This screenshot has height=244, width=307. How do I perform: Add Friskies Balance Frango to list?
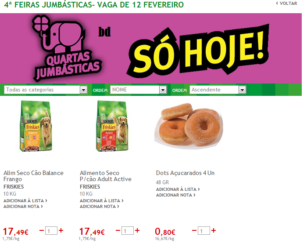[x=25, y=200]
